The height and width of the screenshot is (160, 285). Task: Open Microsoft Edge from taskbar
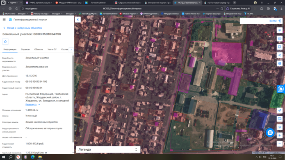33,157
